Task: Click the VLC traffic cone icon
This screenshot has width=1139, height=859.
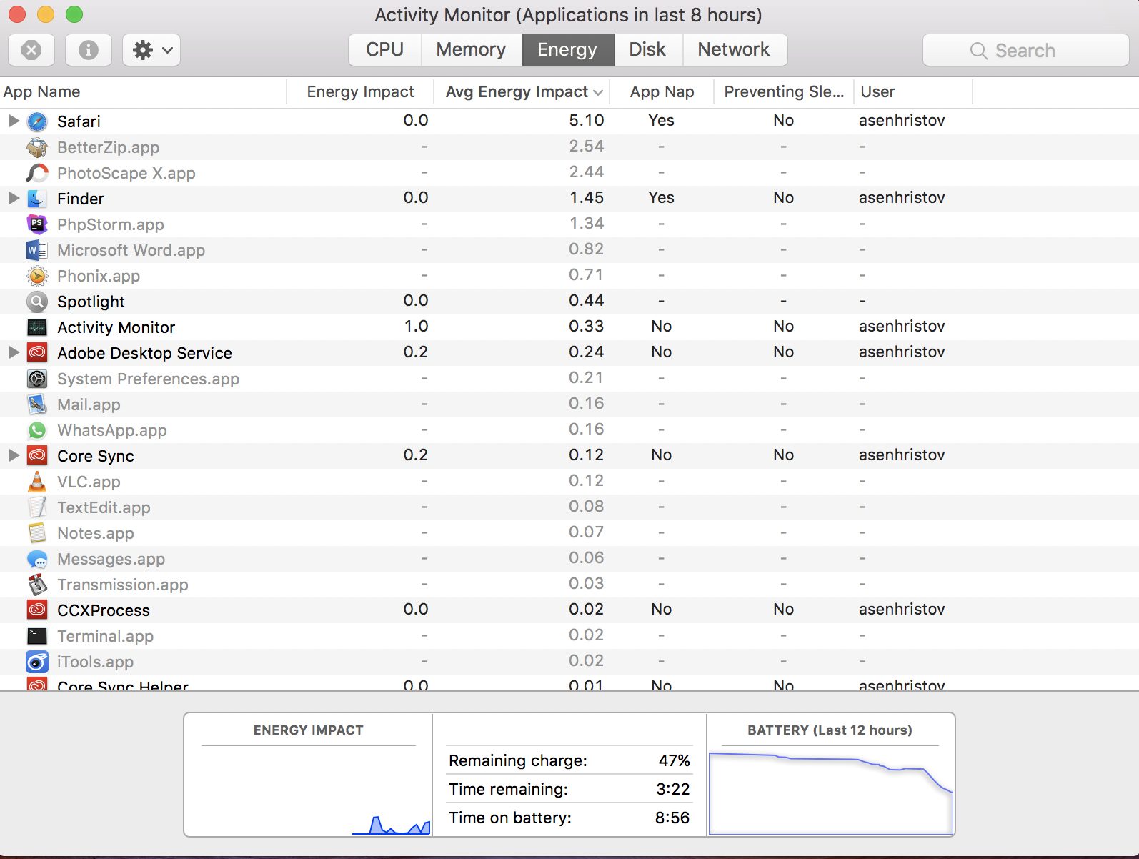Action: pos(37,482)
